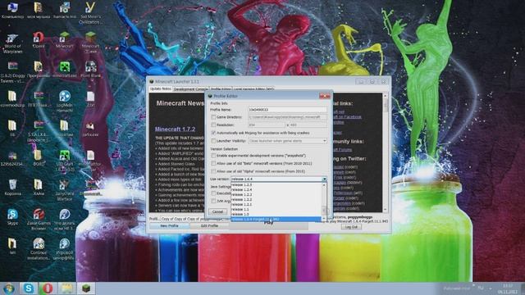Click the Edit Profile button
Viewport: 525px width, 295px height.
point(210,226)
